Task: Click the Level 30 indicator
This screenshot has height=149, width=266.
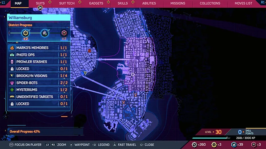Action: [x=213, y=132]
